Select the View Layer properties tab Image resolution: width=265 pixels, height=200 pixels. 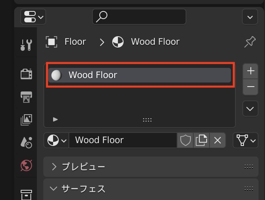coord(26,120)
